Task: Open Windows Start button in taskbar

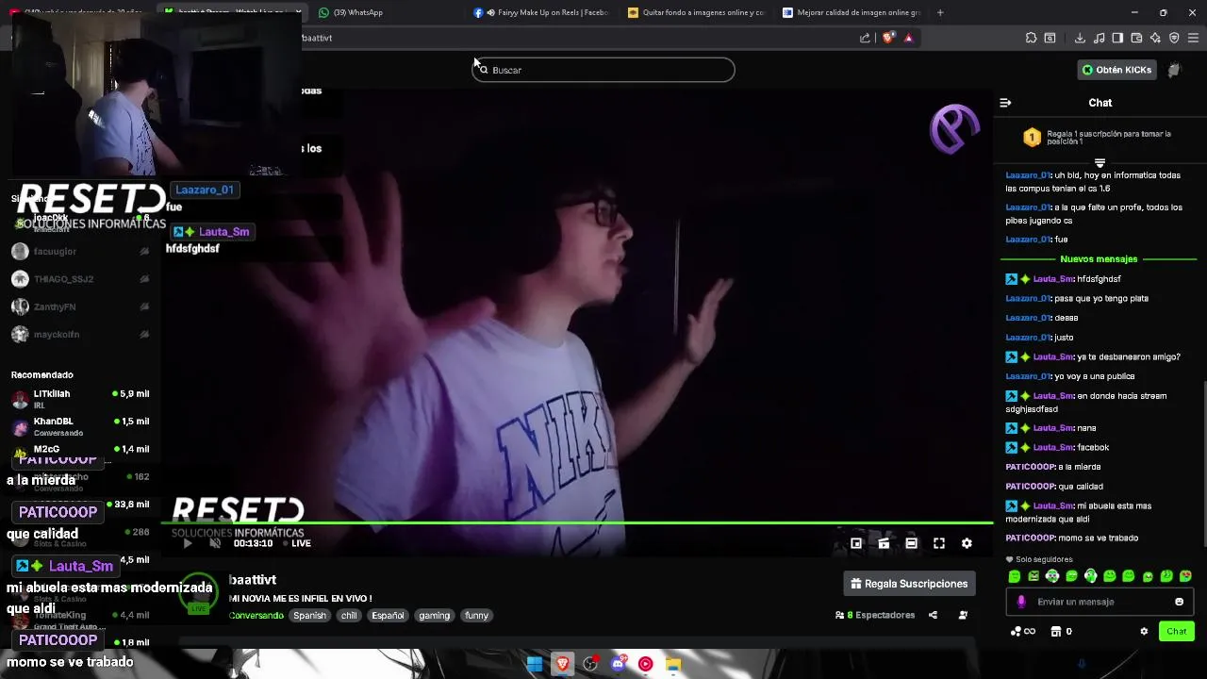Action: (535, 664)
